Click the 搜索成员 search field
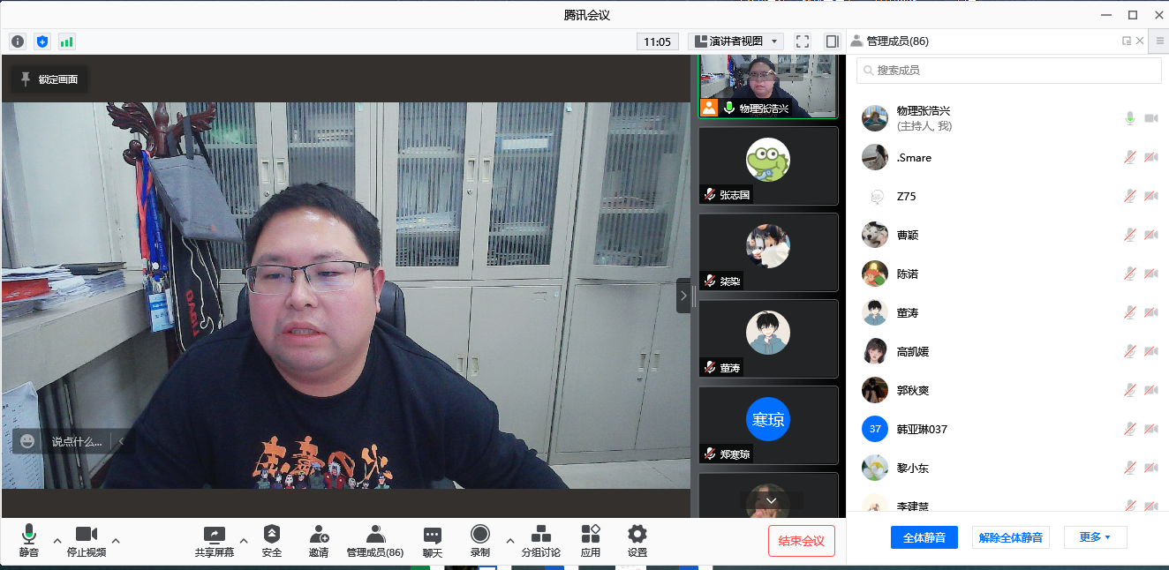This screenshot has width=1169, height=570. (1008, 71)
